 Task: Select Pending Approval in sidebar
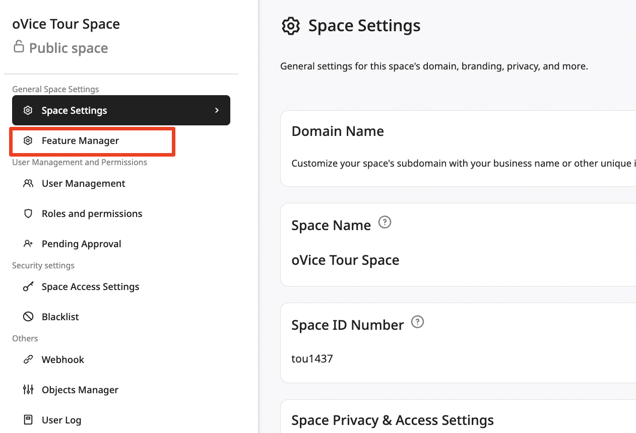(x=121, y=244)
